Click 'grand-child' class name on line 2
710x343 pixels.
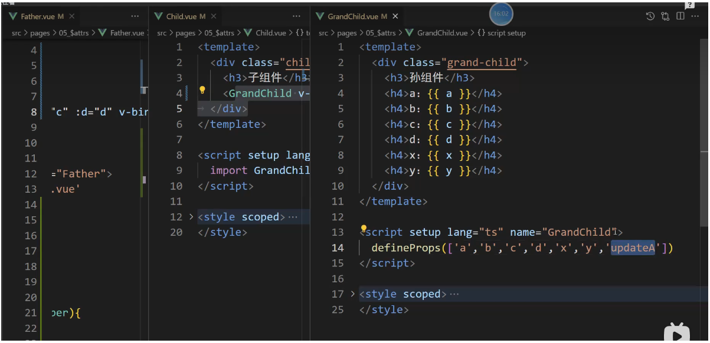click(x=482, y=62)
